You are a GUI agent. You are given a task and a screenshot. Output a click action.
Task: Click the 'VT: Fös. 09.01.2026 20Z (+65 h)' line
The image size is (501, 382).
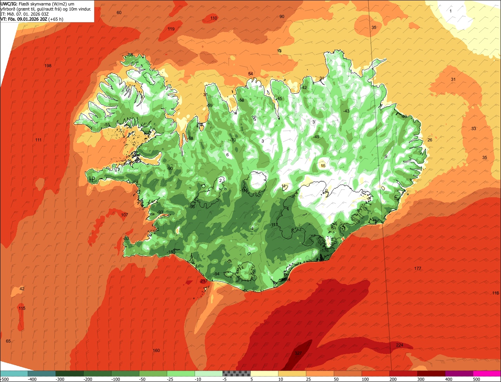[x=32, y=19]
